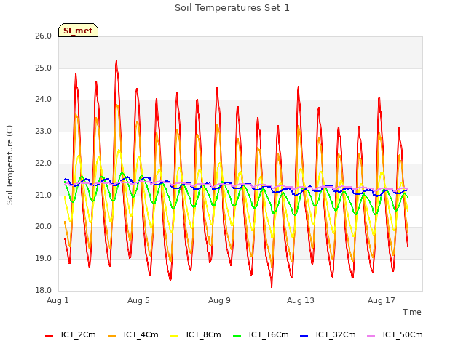Image resolution: width=466 pixels, height=349 pixels.
Task: Click the violet TC1_50Cm legend swatch
Action: click(371, 336)
